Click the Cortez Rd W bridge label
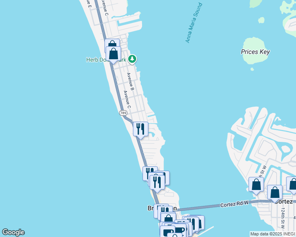This screenshot has width=296, height=237. pyautogui.click(x=234, y=204)
